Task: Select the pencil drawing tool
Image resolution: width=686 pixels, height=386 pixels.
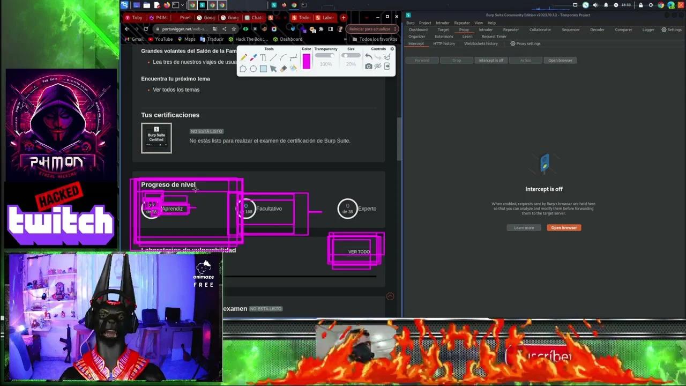Action: click(x=243, y=57)
